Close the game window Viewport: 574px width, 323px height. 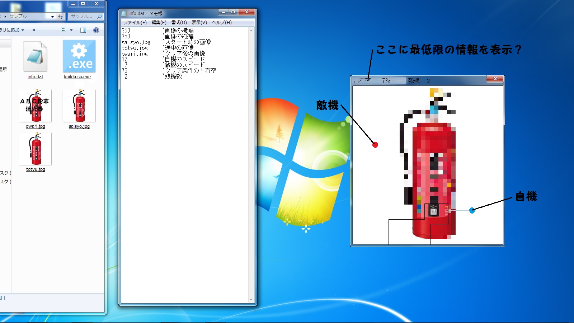pos(495,79)
